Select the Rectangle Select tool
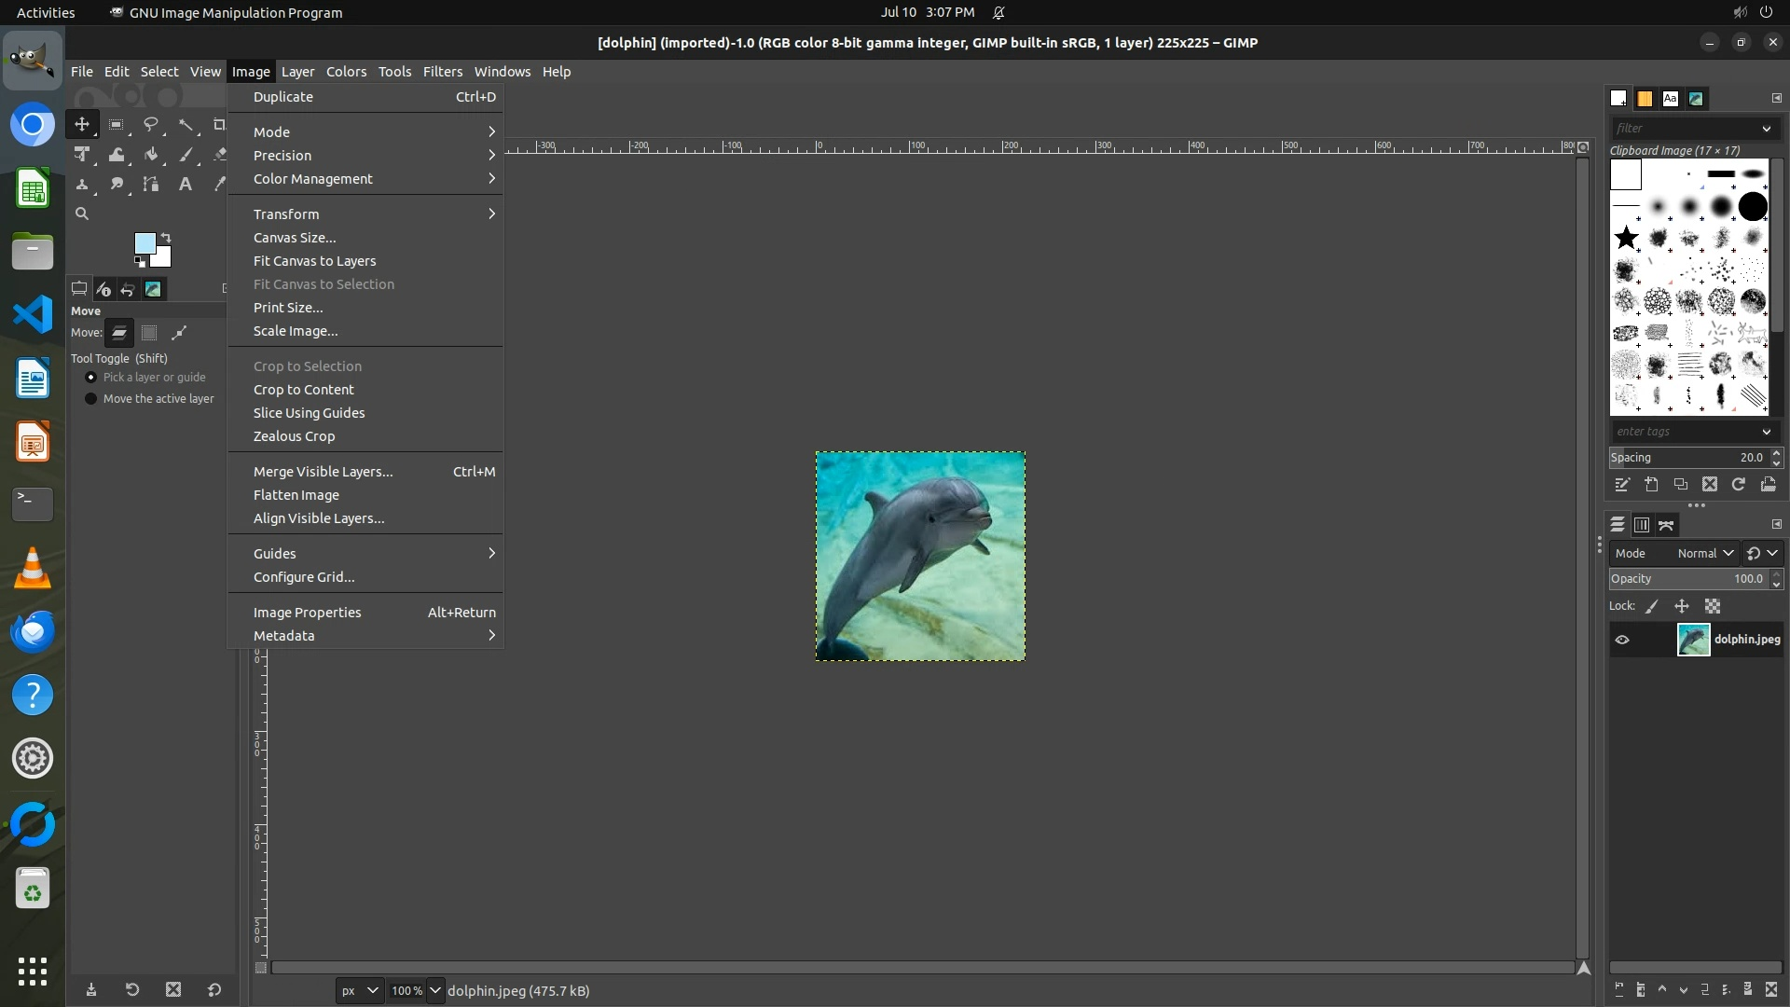 117,124
